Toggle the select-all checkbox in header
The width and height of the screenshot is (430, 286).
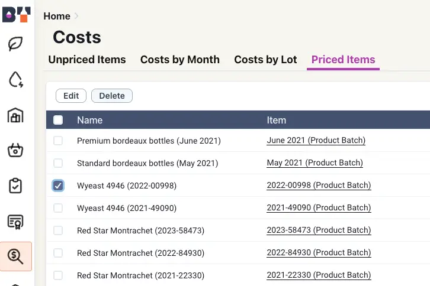coord(58,120)
